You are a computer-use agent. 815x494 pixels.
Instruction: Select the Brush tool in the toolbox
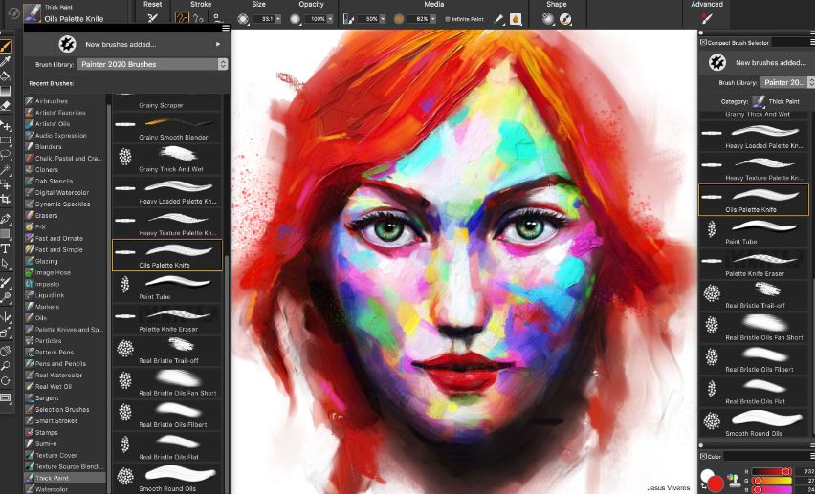(6, 47)
